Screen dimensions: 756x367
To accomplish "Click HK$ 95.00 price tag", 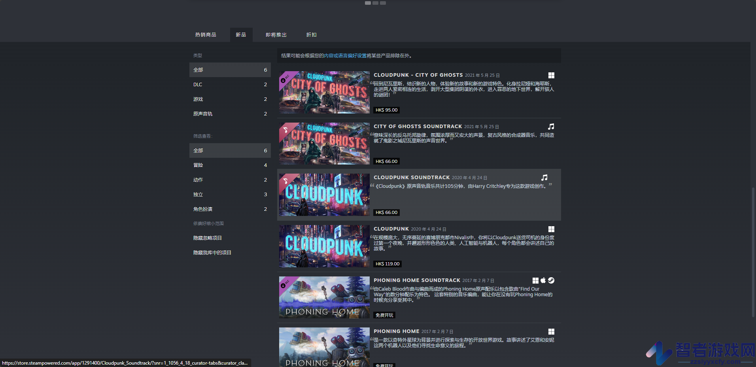I will (x=387, y=110).
